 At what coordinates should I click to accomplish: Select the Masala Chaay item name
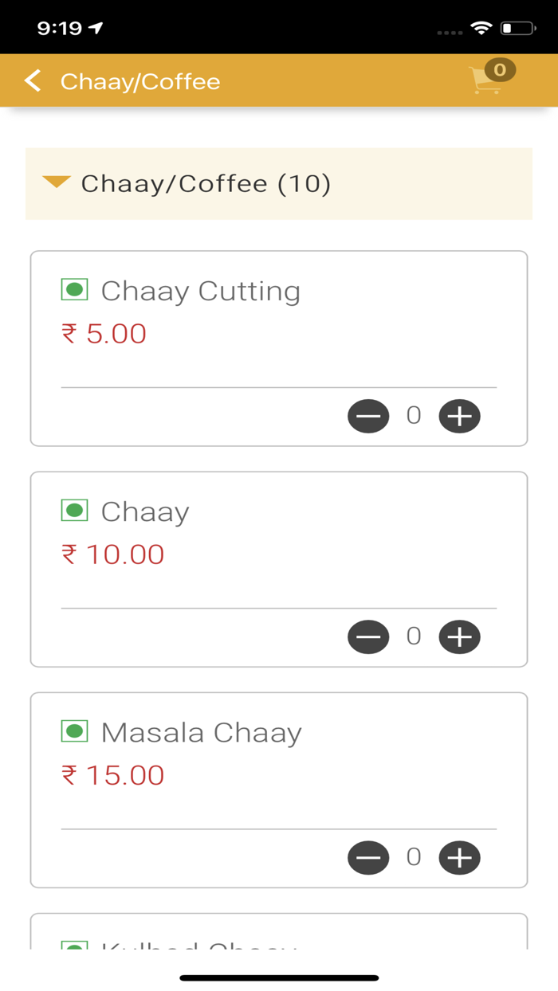coord(201,732)
